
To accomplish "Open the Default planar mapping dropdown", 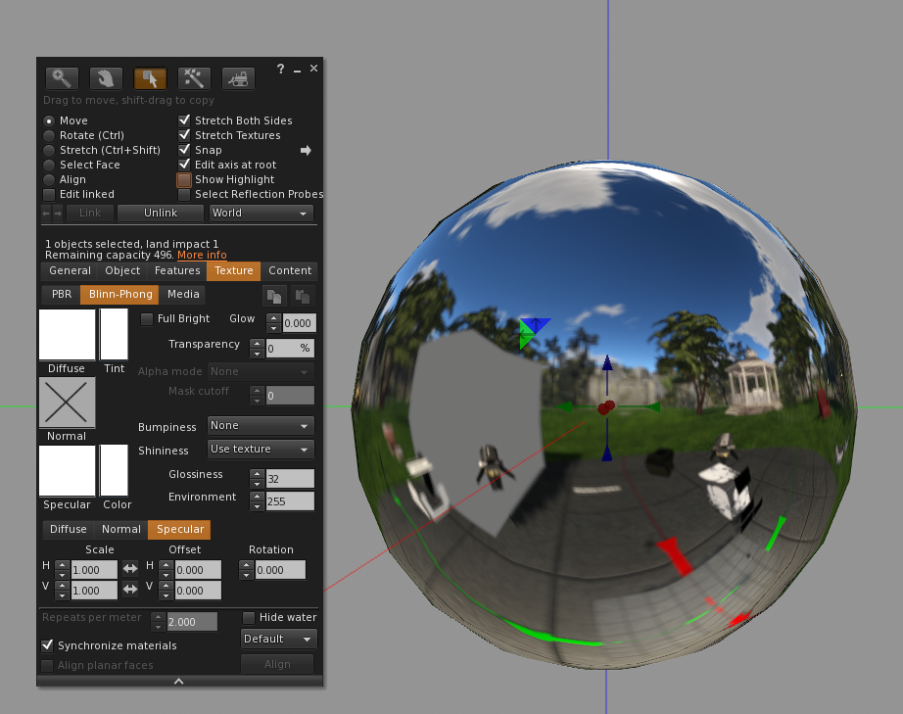I will click(x=279, y=639).
